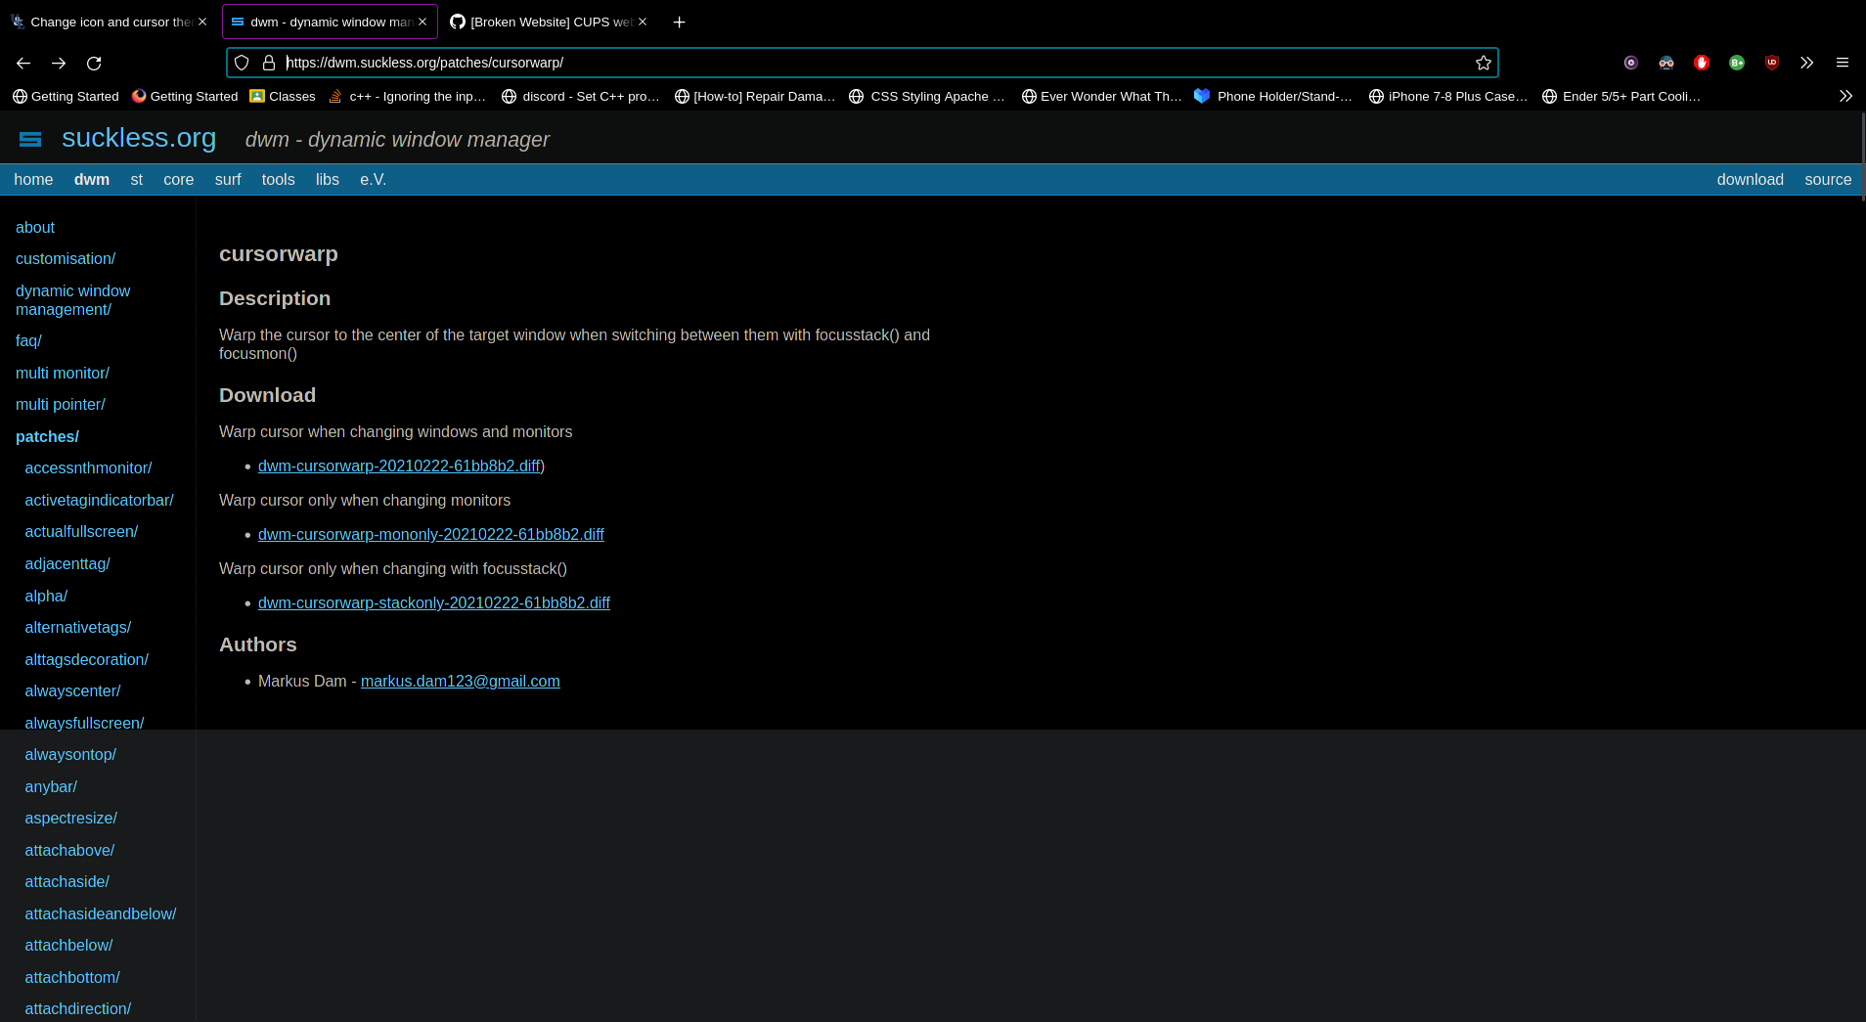Click the spectacles-wearing extension icon
1866x1022 pixels.
[1666, 62]
